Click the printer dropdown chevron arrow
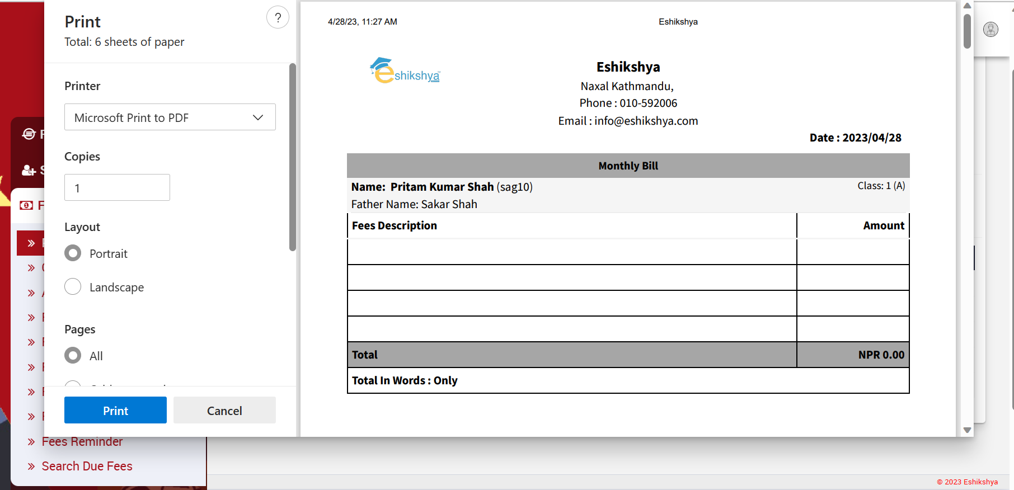This screenshot has width=1014, height=490. (x=258, y=117)
